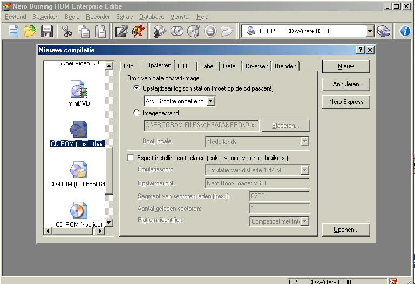Click the disc info music-note icon
Image resolution: width=415 pixels, height=284 pixels.
pos(194,31)
